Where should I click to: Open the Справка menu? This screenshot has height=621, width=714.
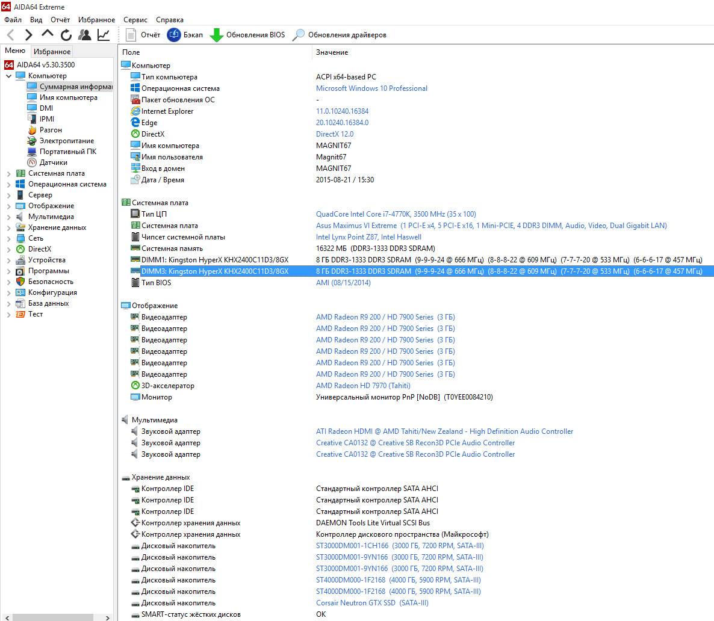coord(169,20)
